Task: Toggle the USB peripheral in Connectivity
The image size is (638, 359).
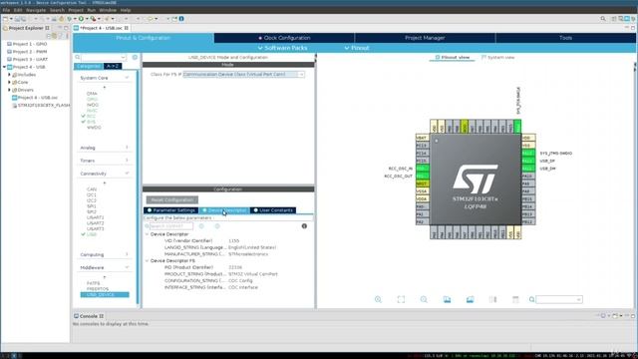Action: 92,234
